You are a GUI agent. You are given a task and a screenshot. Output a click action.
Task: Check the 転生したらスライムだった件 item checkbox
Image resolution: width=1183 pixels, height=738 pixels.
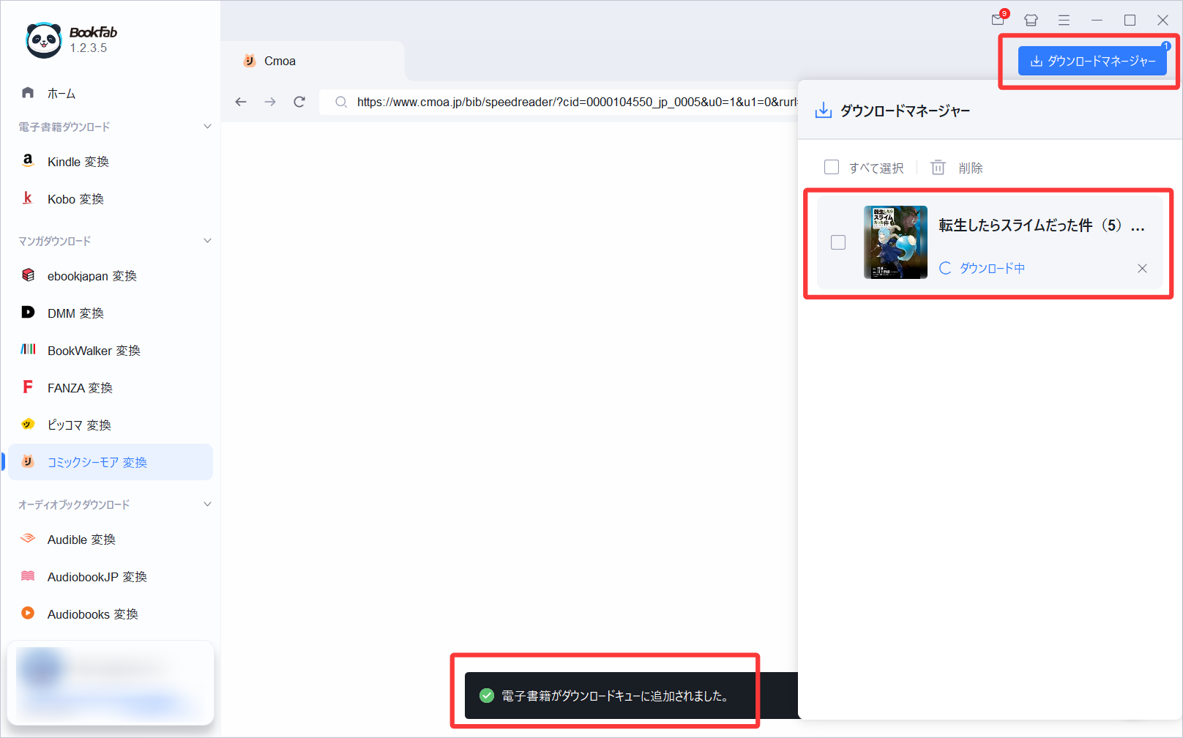(x=838, y=242)
